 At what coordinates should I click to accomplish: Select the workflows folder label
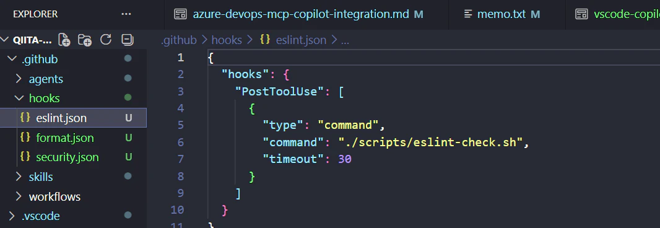[54, 196]
